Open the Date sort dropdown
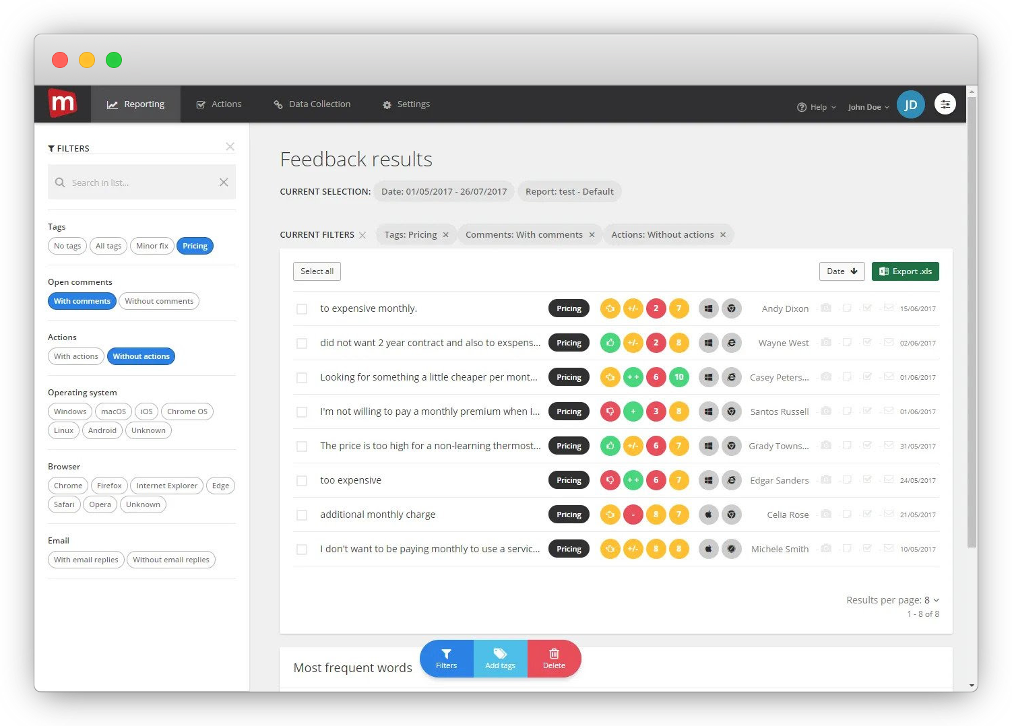Viewport: 1012px width, 726px height. coord(842,271)
